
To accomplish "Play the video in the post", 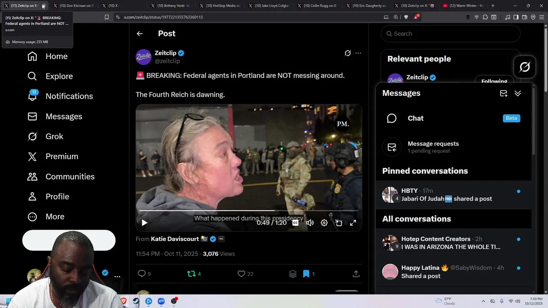I will pyautogui.click(x=144, y=222).
